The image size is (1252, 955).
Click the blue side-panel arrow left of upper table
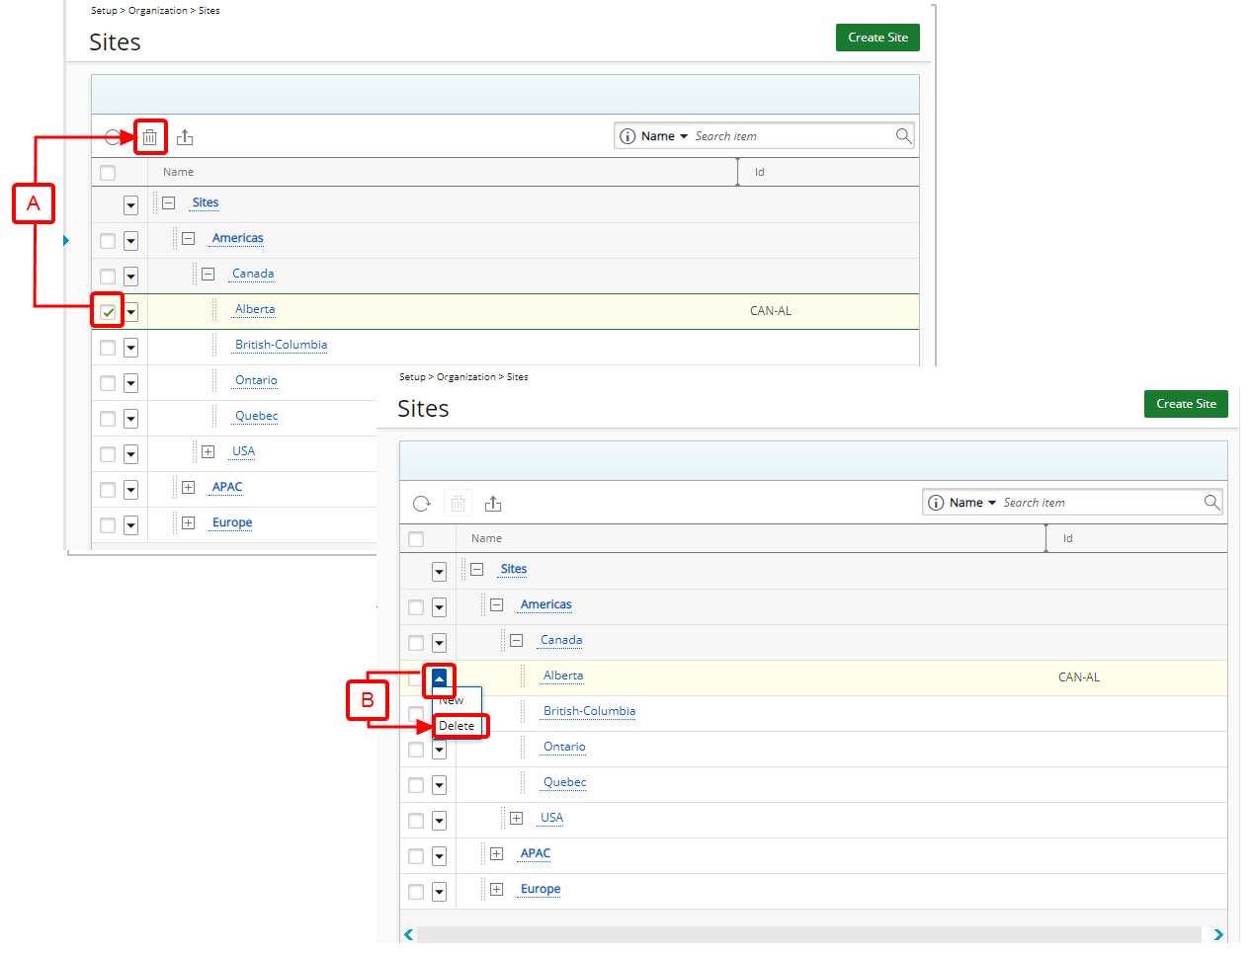65,240
